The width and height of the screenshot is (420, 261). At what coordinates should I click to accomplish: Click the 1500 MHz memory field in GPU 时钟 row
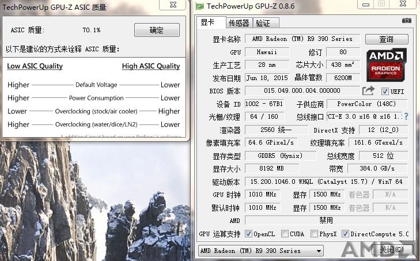pyautogui.click(x=327, y=194)
